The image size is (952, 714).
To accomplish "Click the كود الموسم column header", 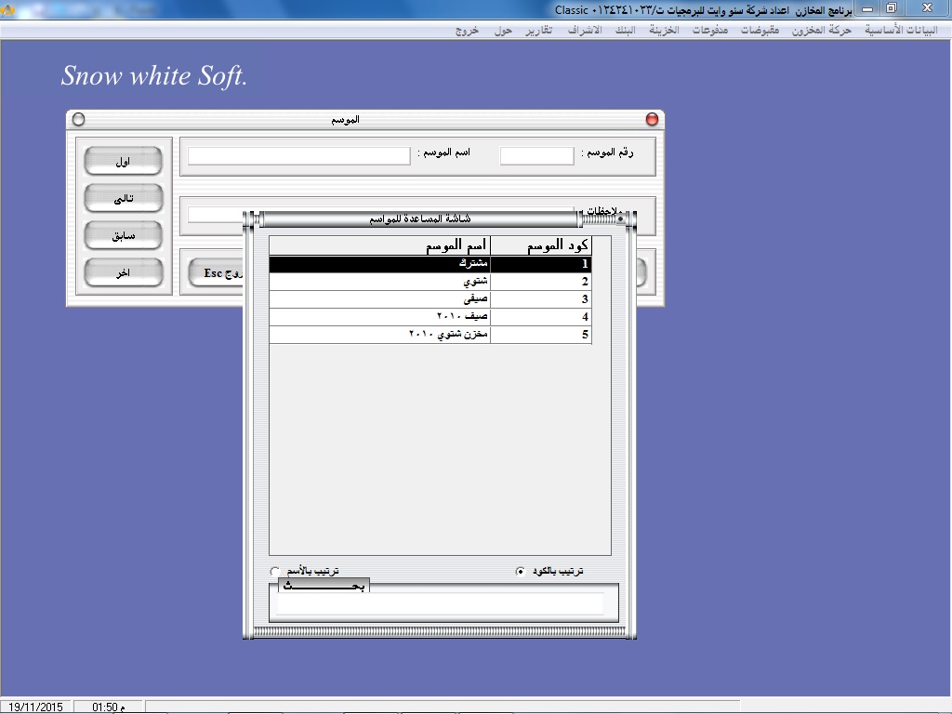I will (541, 246).
